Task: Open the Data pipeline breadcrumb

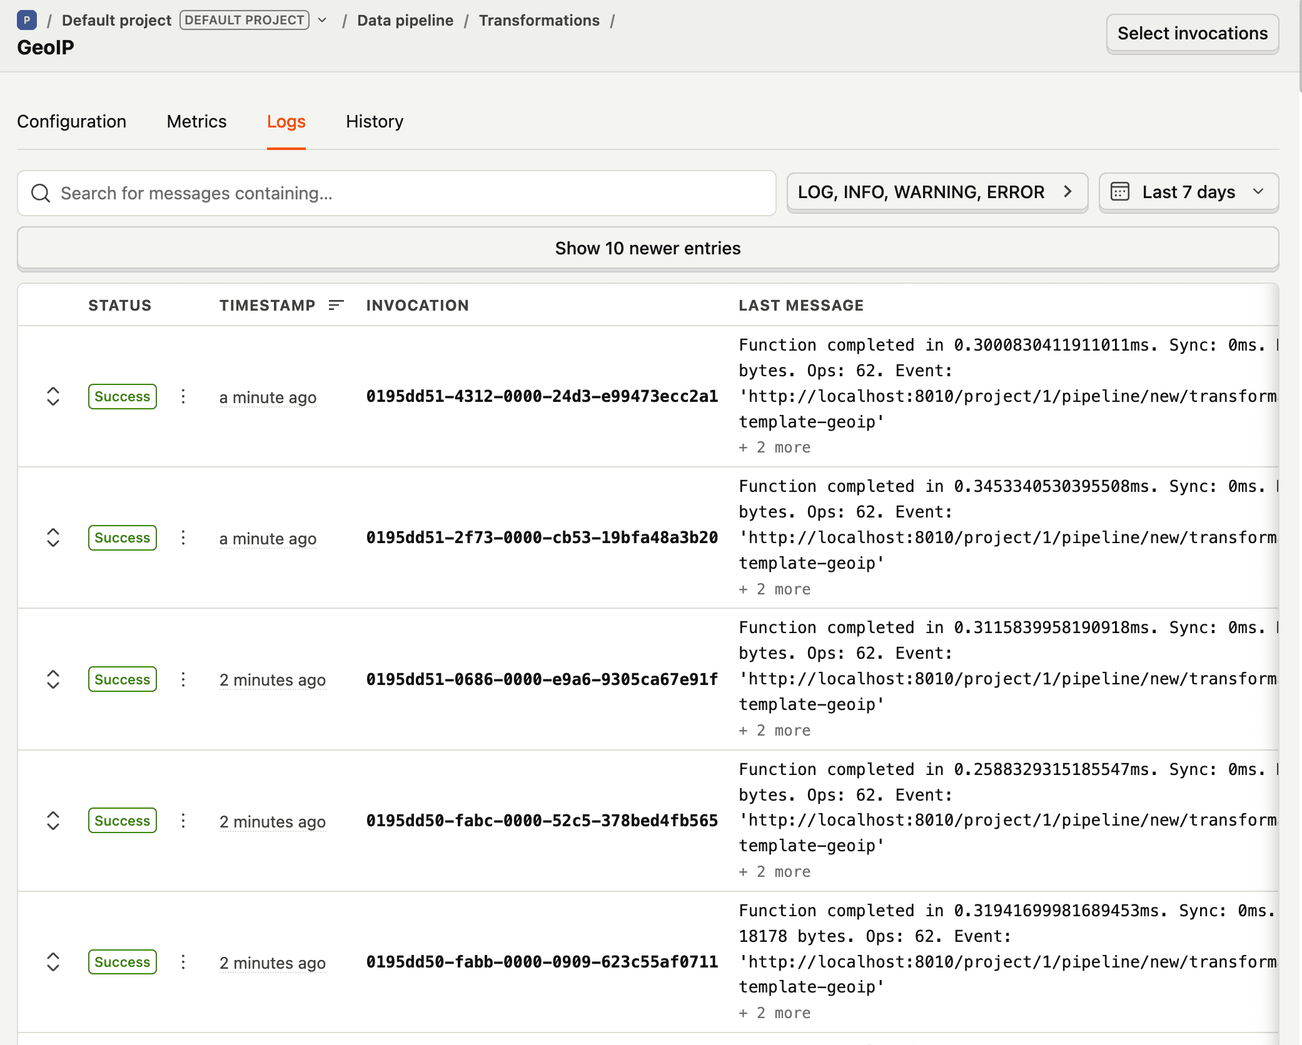Action: click(x=405, y=20)
